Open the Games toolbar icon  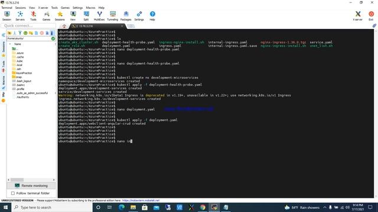click(47, 16)
